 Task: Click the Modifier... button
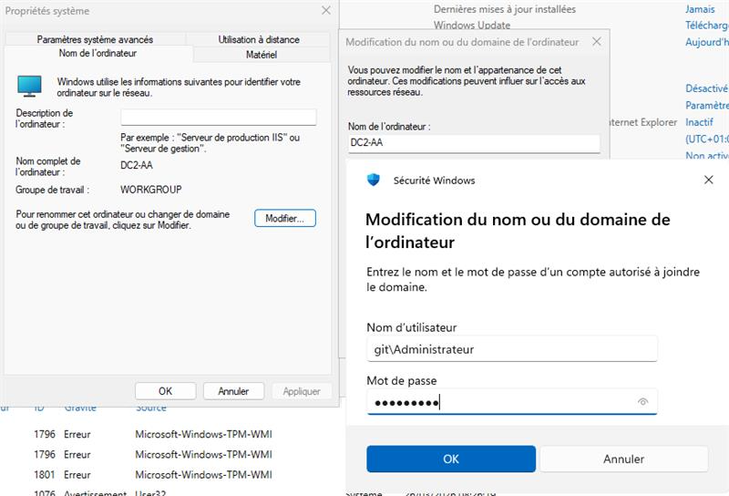coord(285,218)
